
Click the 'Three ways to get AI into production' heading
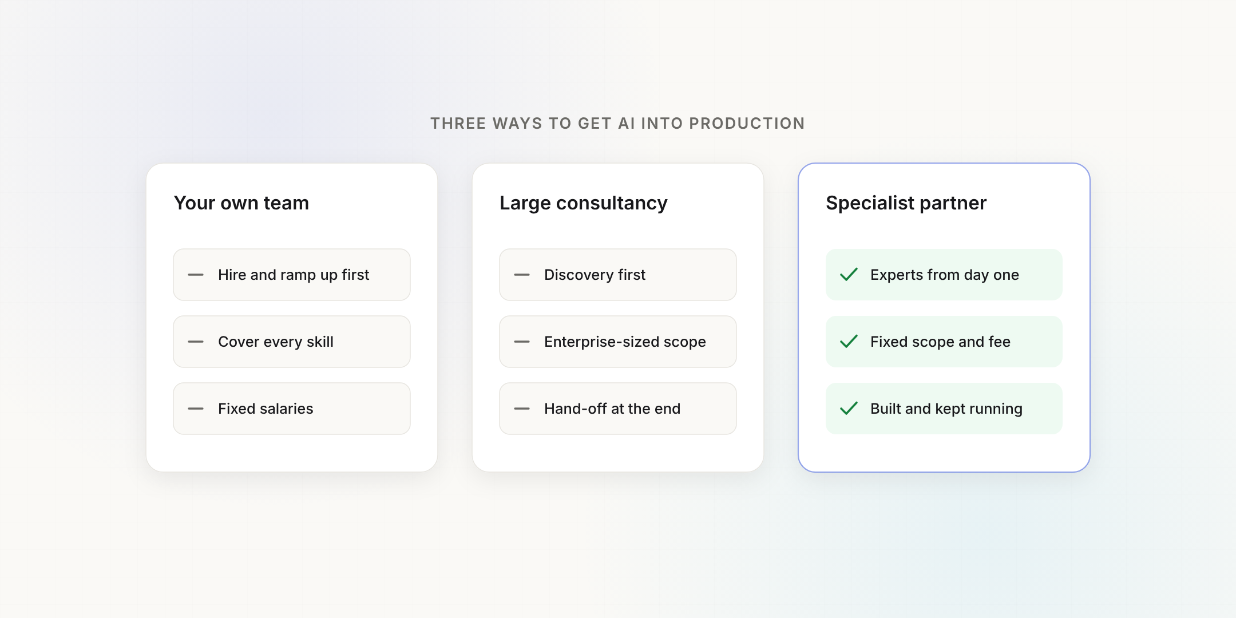click(618, 124)
